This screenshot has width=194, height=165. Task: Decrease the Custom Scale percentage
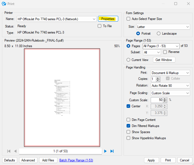pos(165,101)
